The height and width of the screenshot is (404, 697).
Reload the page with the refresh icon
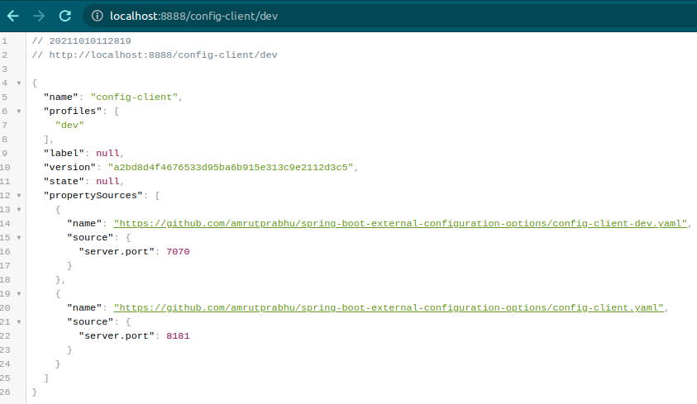tap(65, 17)
